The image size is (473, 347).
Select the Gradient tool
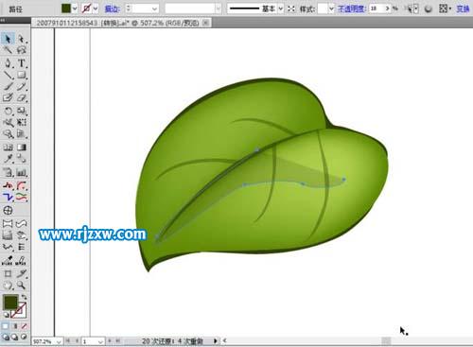[x=22, y=147]
